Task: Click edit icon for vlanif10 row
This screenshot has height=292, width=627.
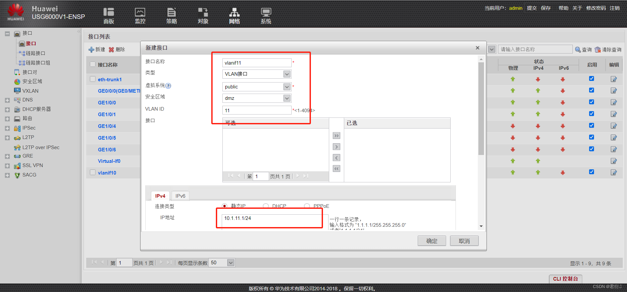Action: point(614,172)
